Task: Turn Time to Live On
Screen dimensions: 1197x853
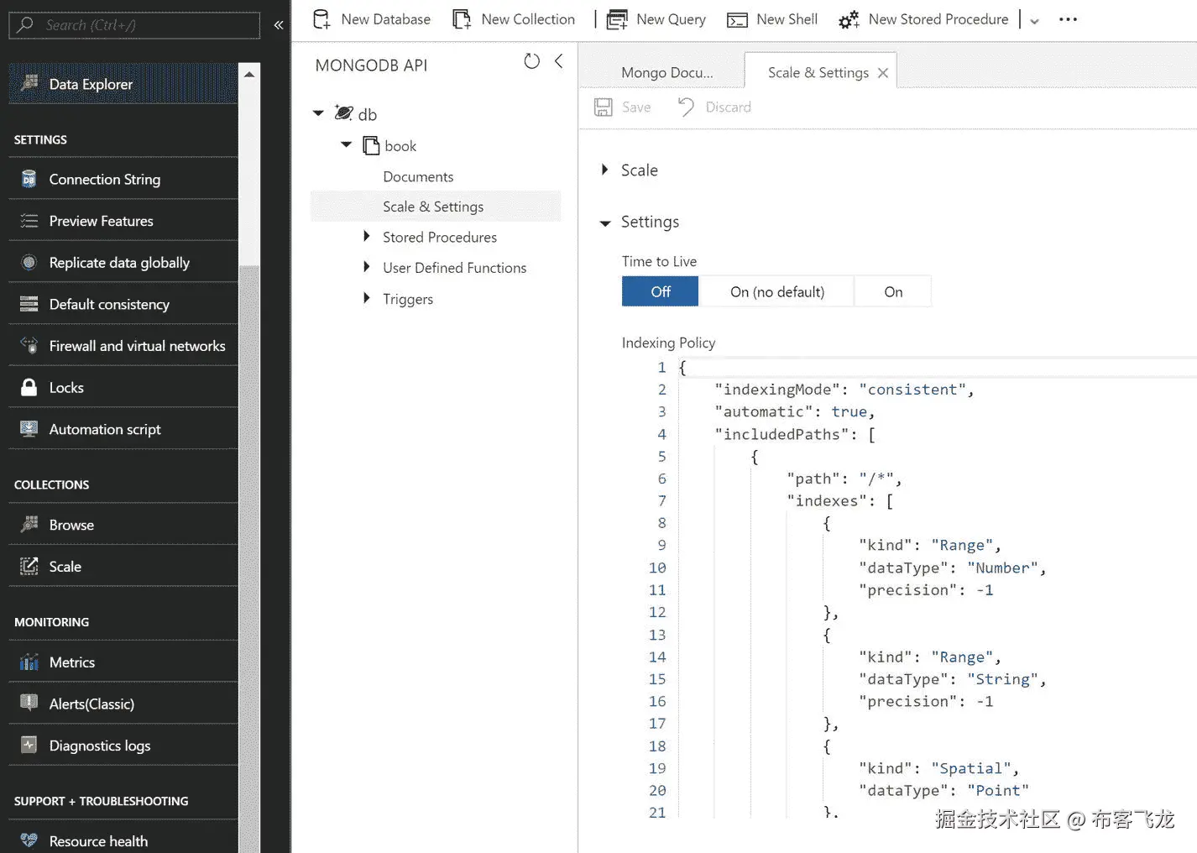Action: point(892,291)
